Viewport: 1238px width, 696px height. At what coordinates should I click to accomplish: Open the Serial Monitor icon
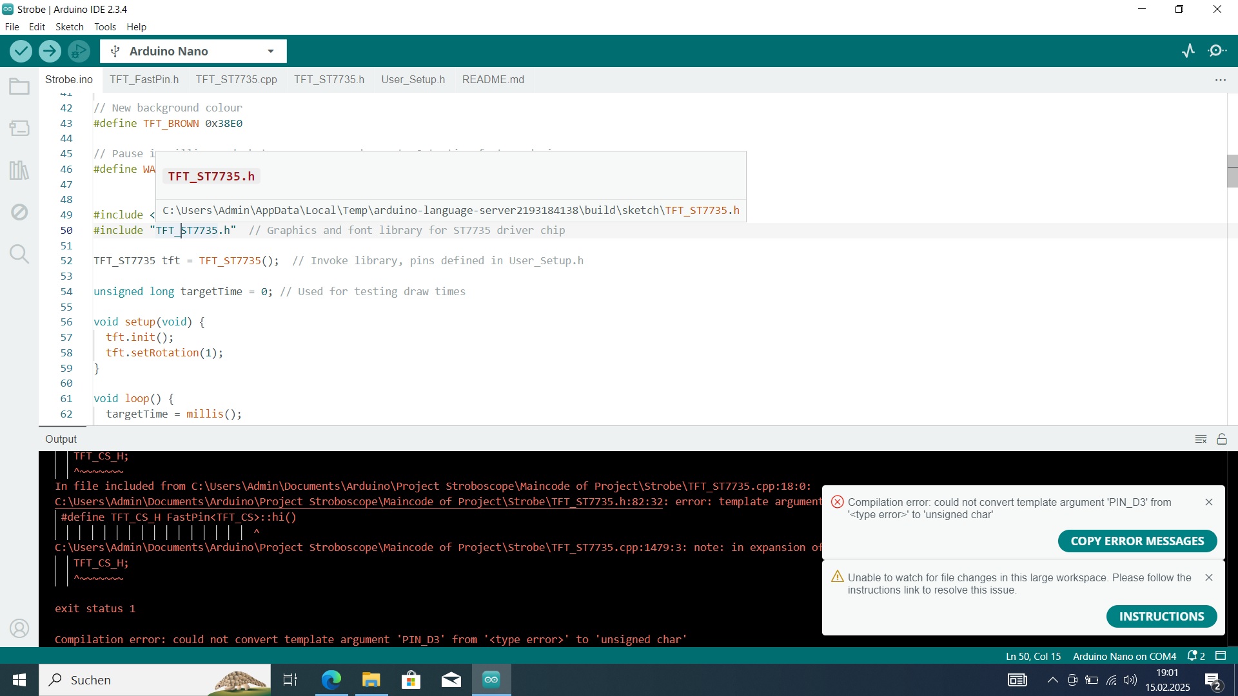tap(1217, 51)
